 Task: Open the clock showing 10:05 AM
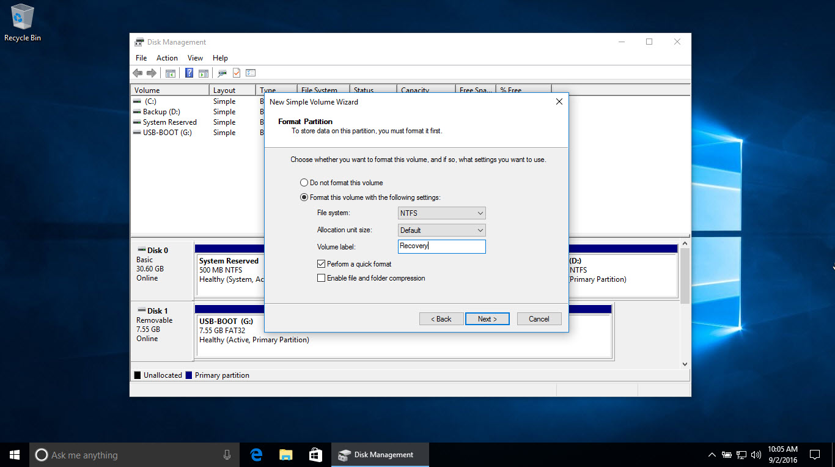(x=782, y=455)
